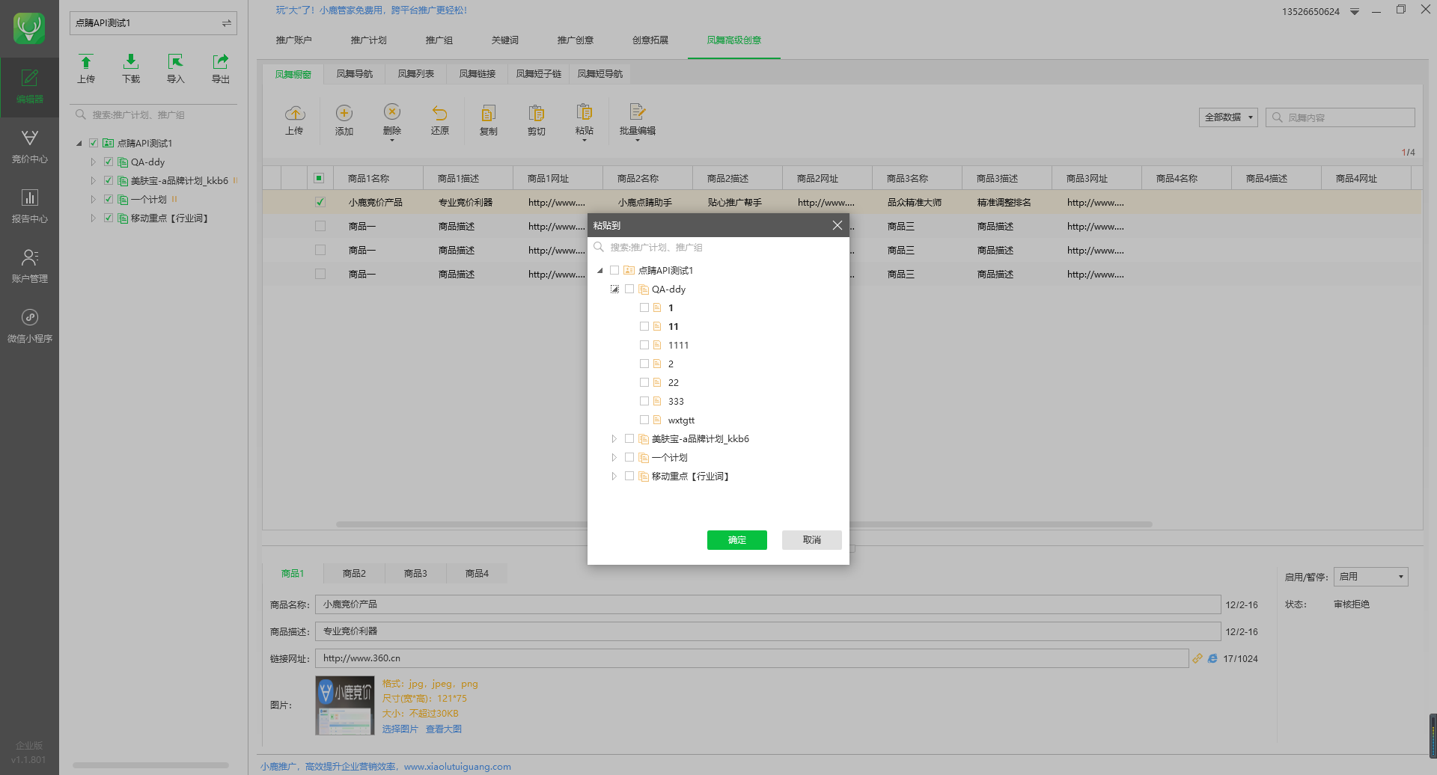This screenshot has width=1437, height=775.
Task: Open the 全部数据 filter dropdown
Action: point(1228,117)
